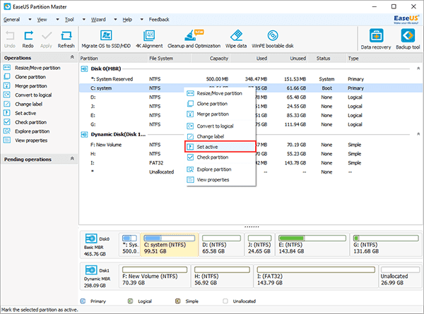
Task: Select the F: New Volume row
Action: point(251,145)
